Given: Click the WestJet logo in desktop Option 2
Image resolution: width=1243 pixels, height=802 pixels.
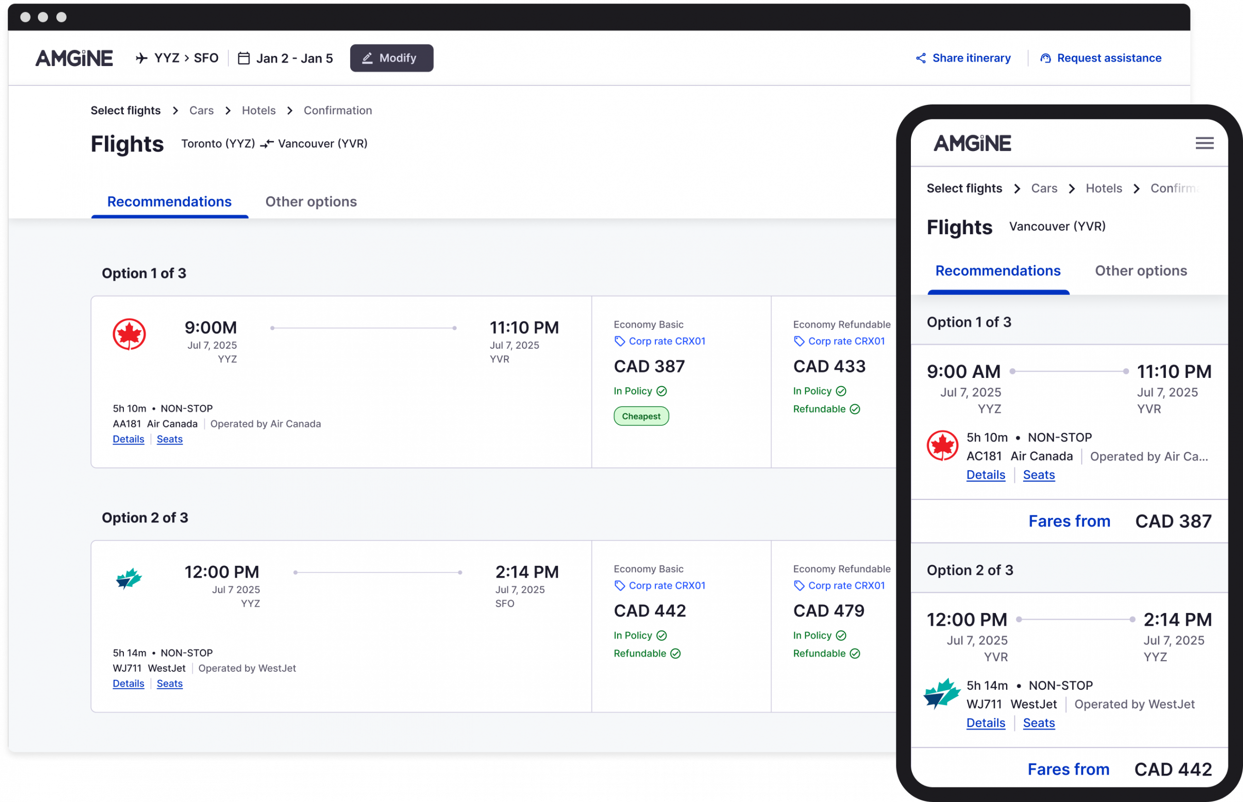Looking at the screenshot, I should pos(129,578).
